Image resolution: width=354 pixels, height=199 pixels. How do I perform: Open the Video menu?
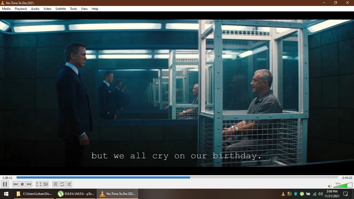47,9
